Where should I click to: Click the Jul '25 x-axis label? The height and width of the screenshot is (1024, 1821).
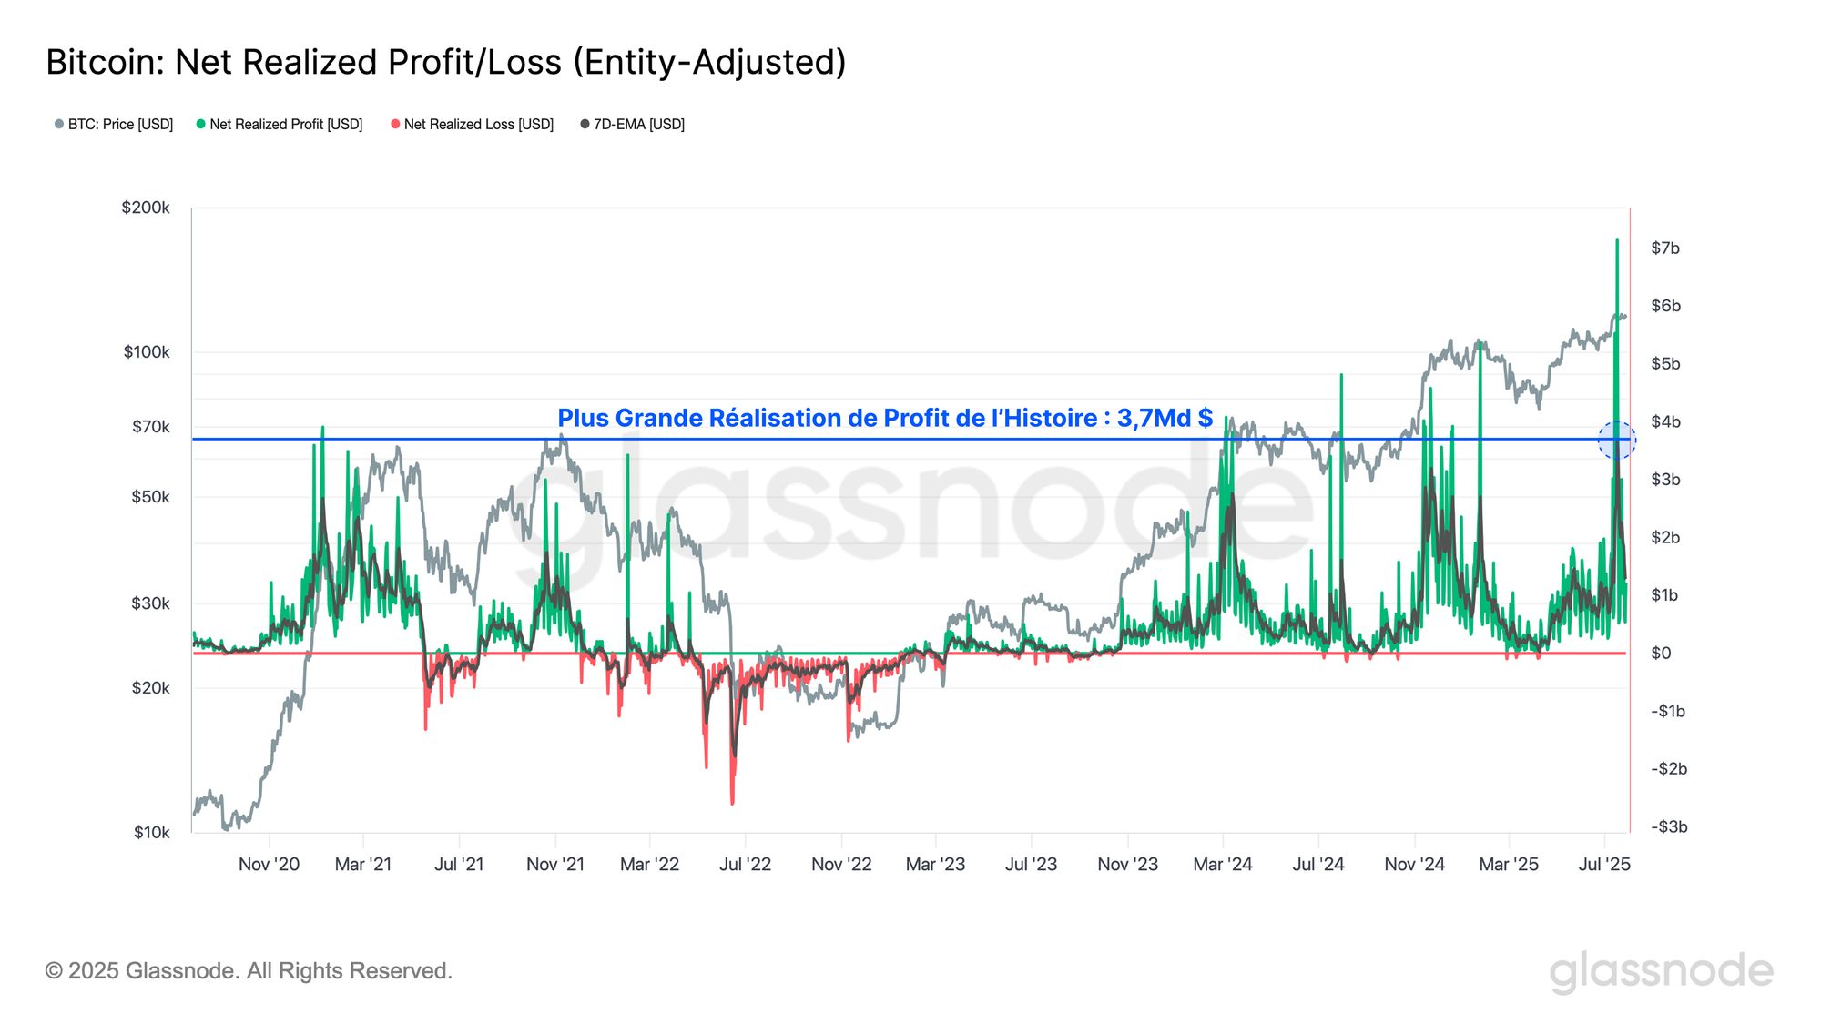pyautogui.click(x=1604, y=864)
